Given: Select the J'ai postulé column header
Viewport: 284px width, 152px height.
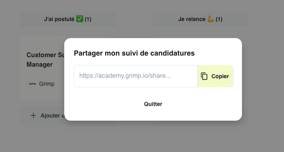Looking at the screenshot, I should [x=68, y=19].
